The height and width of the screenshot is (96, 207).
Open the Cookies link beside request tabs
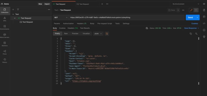(x=195, y=23)
